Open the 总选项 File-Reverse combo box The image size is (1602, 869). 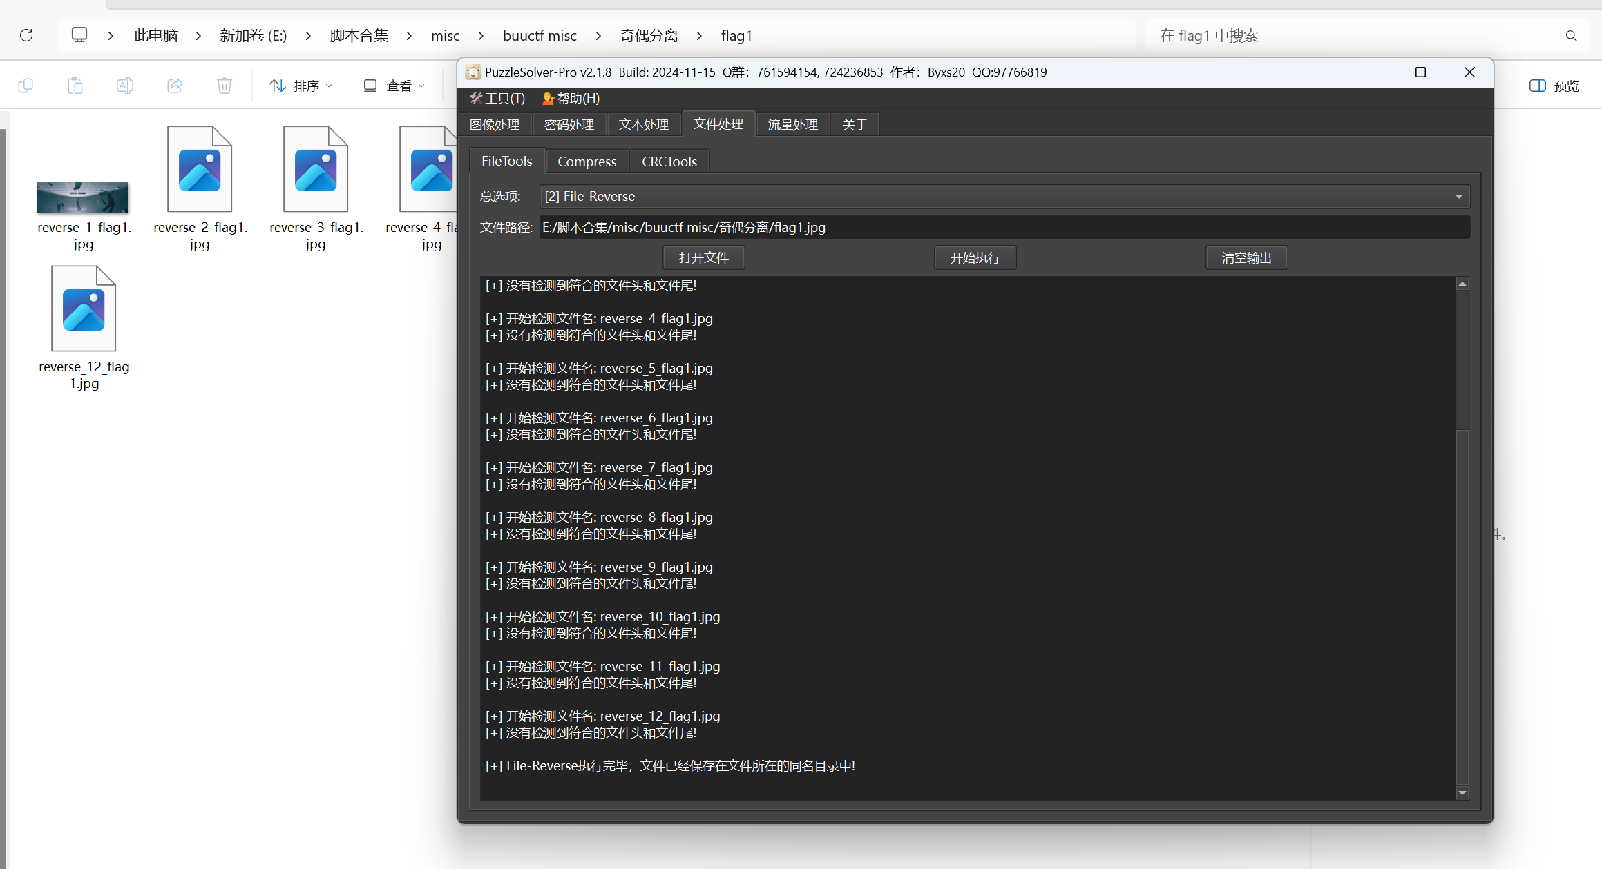[x=1004, y=197]
